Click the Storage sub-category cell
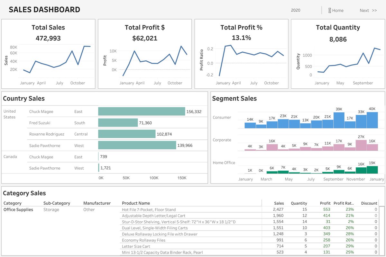The height and width of the screenshot is (257, 386). (x=51, y=209)
